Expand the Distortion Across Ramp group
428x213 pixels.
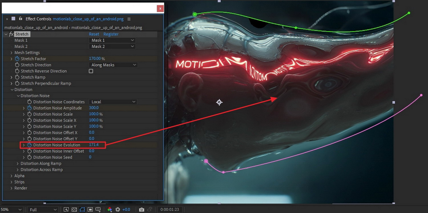click(x=18, y=170)
